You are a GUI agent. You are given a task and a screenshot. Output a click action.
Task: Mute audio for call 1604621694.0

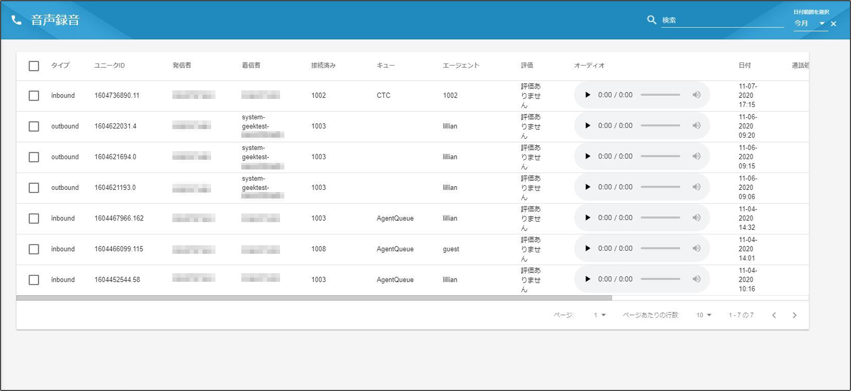point(696,157)
